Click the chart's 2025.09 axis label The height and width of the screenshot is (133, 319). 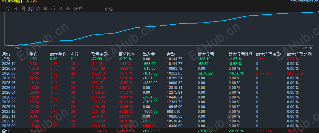(21, 49)
